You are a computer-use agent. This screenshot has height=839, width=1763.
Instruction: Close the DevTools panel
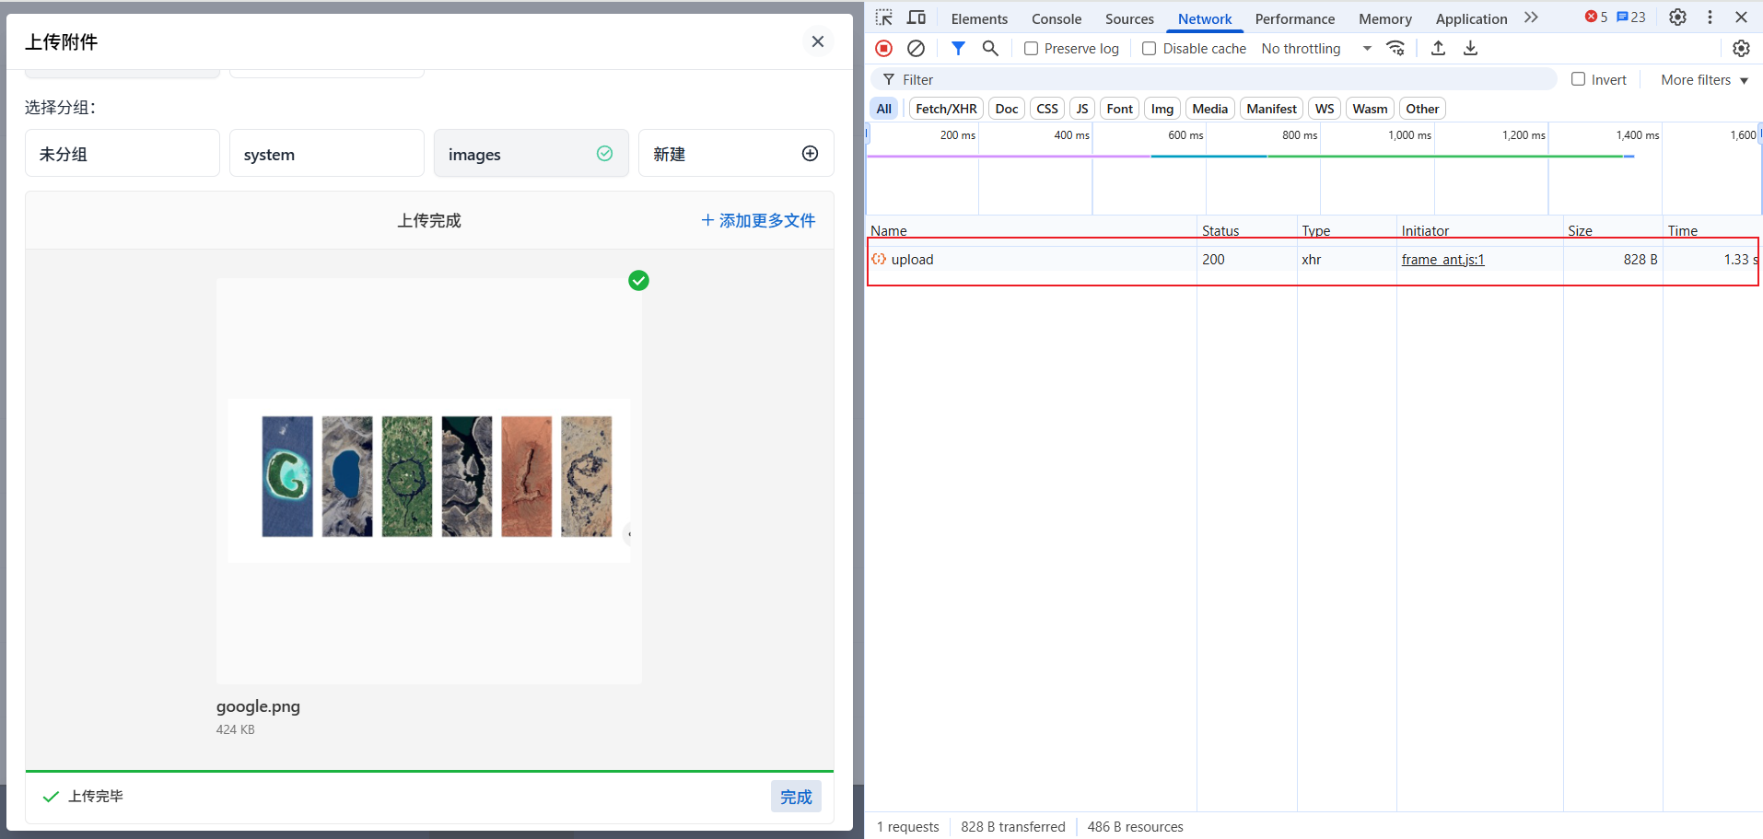(x=1741, y=17)
